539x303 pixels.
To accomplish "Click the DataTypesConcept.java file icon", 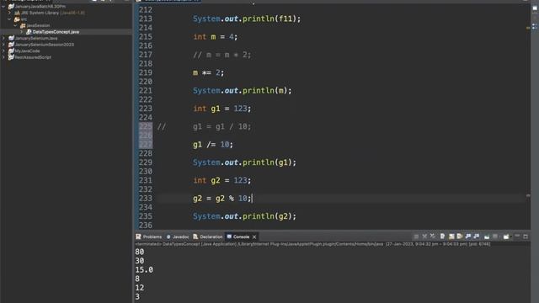I will click(x=29, y=32).
